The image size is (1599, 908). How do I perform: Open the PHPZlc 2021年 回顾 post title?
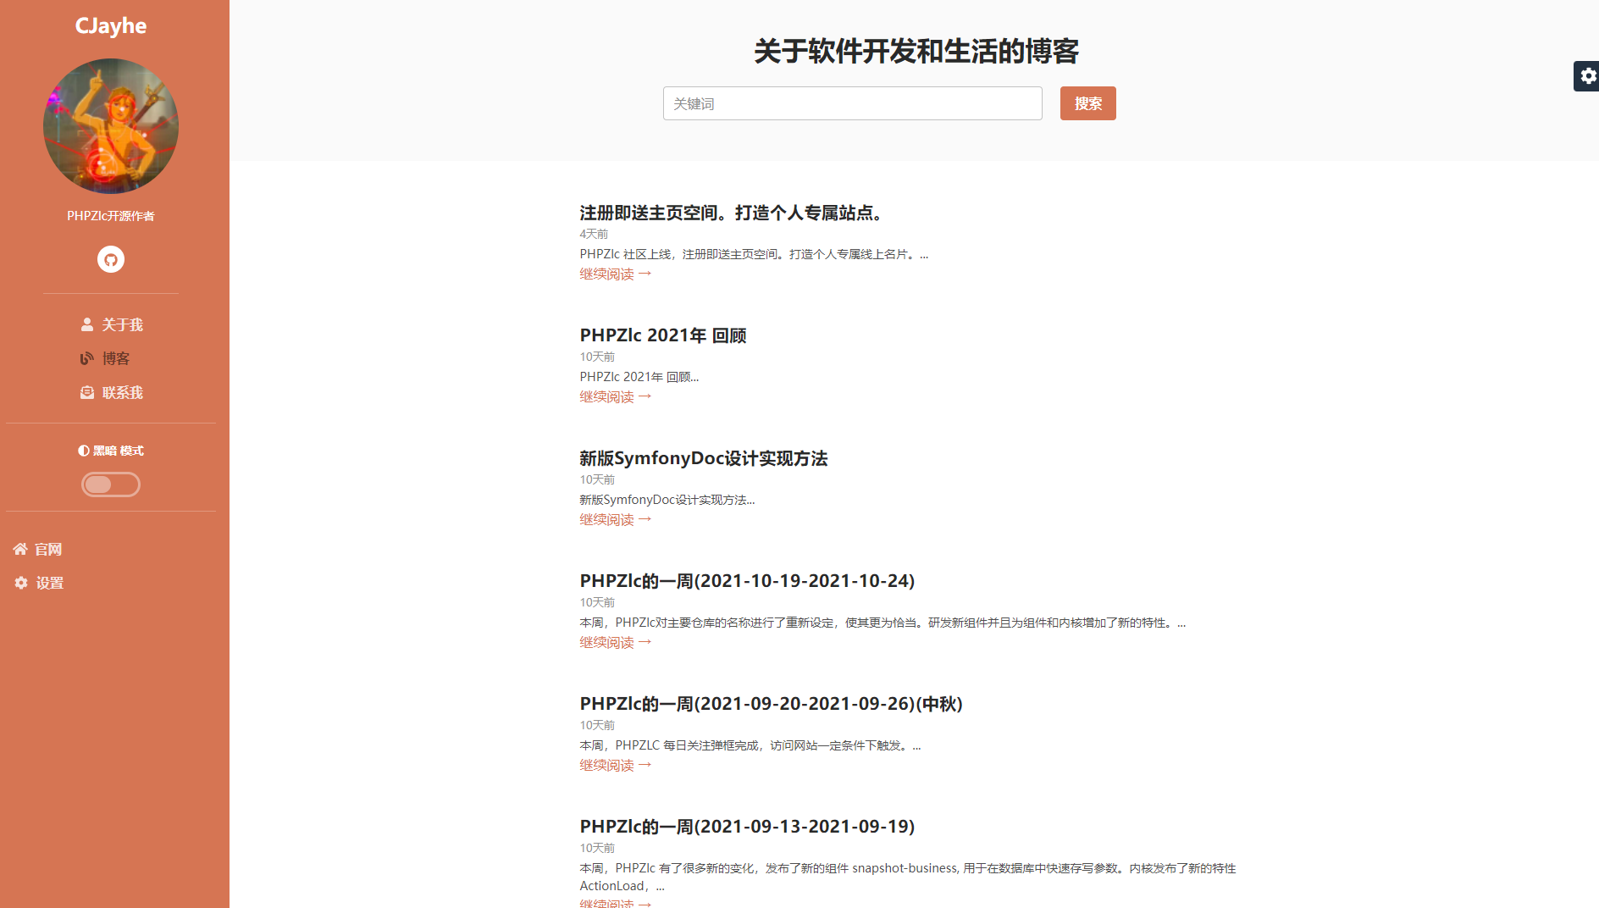[x=662, y=335]
